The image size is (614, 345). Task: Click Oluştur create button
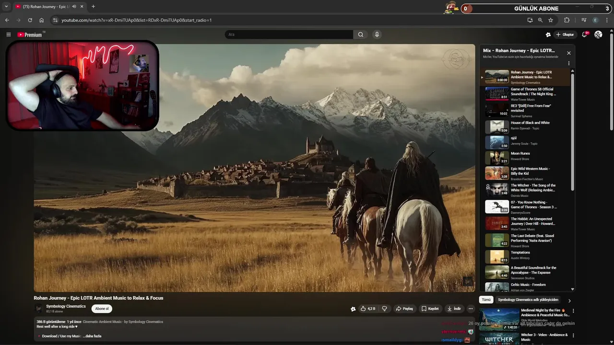(565, 34)
